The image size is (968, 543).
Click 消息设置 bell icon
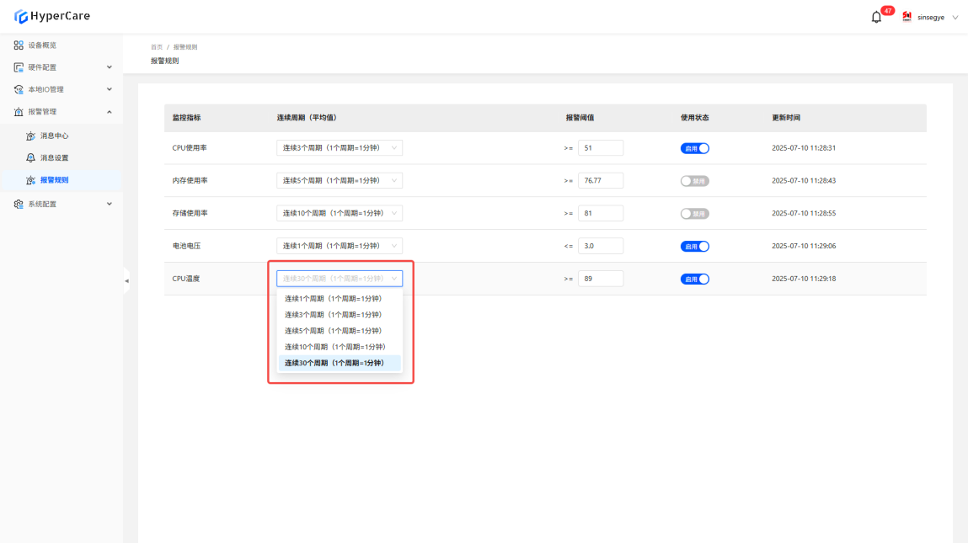pos(31,158)
